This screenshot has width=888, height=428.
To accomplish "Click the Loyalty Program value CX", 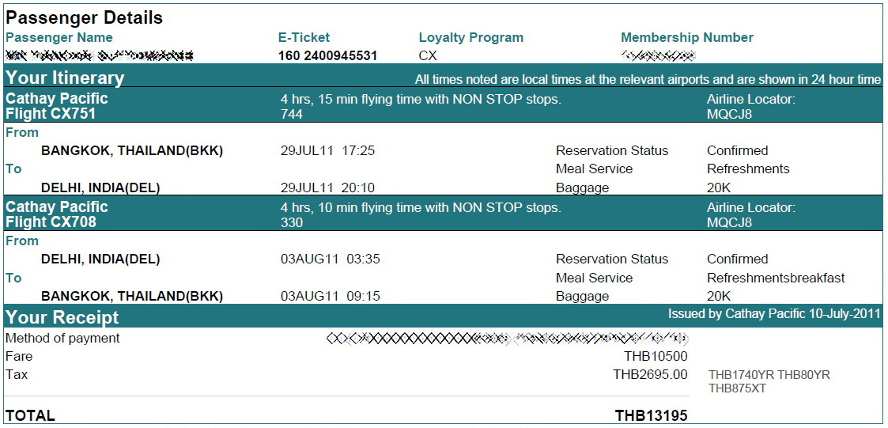I will [428, 55].
